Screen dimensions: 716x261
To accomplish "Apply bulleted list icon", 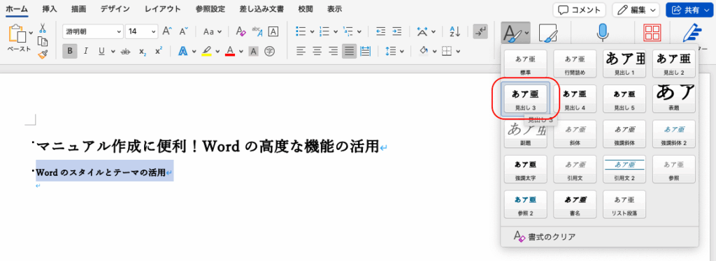I will coord(301,31).
